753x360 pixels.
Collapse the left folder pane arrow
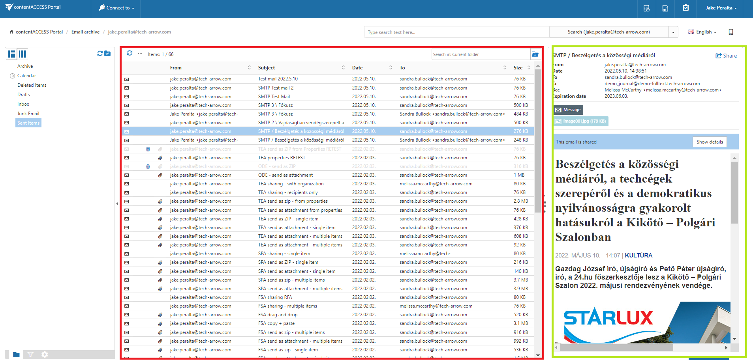(117, 203)
